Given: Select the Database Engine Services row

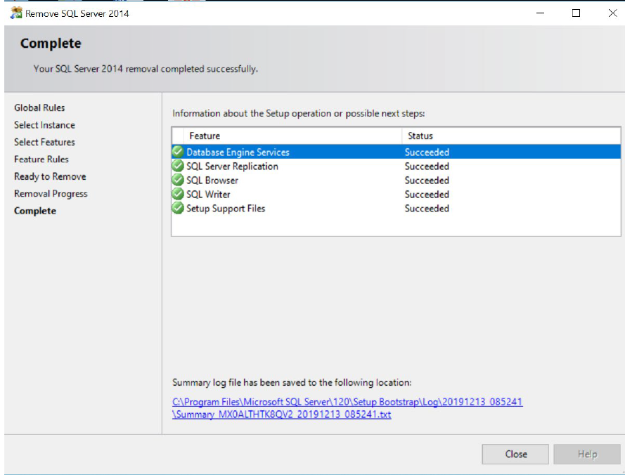Looking at the screenshot, I should click(397, 152).
